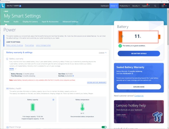Jump to Power settings link
The width and height of the screenshot is (169, 129).
tap(29, 45)
